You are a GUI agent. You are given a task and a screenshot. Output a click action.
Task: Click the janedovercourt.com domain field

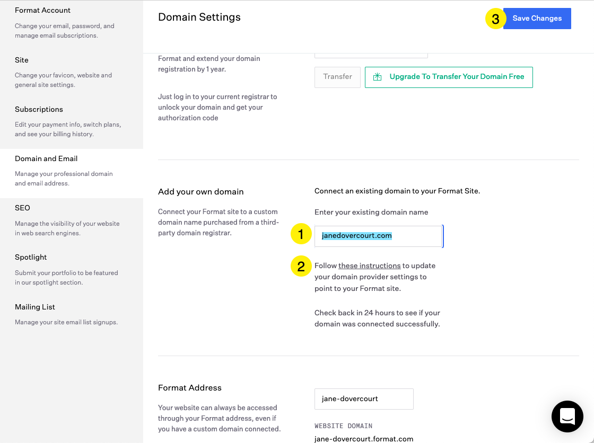pyautogui.click(x=378, y=236)
